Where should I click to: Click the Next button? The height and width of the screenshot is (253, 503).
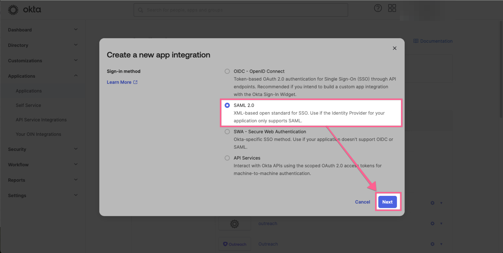point(387,202)
